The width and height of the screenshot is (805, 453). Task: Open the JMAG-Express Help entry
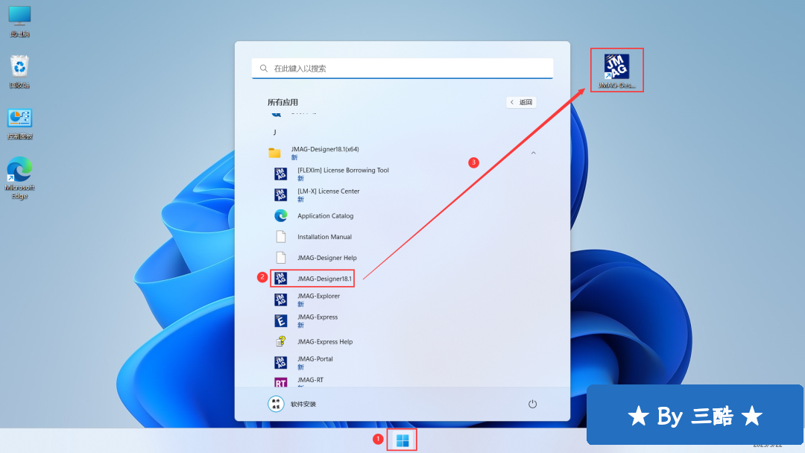pos(313,342)
